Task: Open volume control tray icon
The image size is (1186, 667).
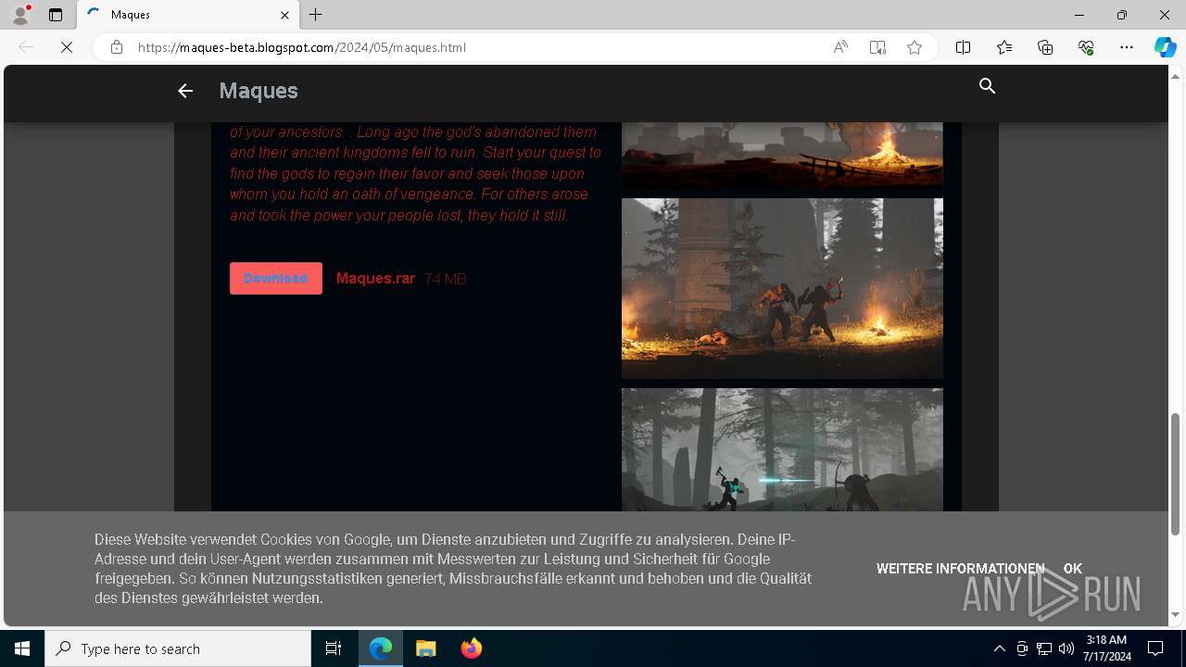Action: click(1066, 648)
